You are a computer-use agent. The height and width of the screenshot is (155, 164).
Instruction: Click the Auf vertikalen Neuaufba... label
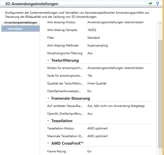pos(65,106)
